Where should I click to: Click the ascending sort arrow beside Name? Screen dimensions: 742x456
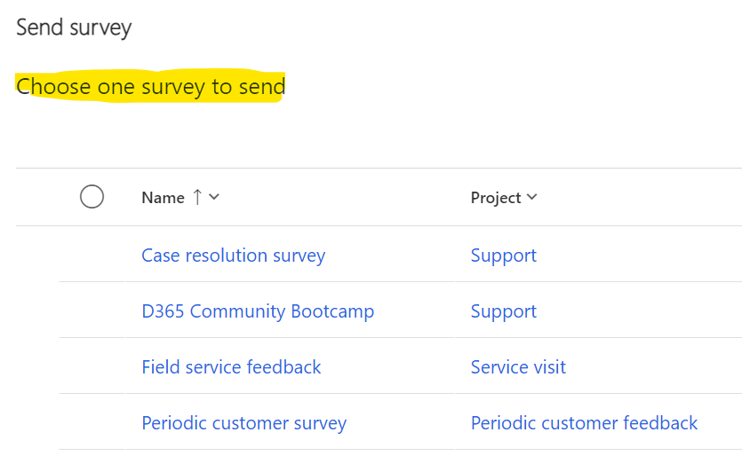click(197, 197)
